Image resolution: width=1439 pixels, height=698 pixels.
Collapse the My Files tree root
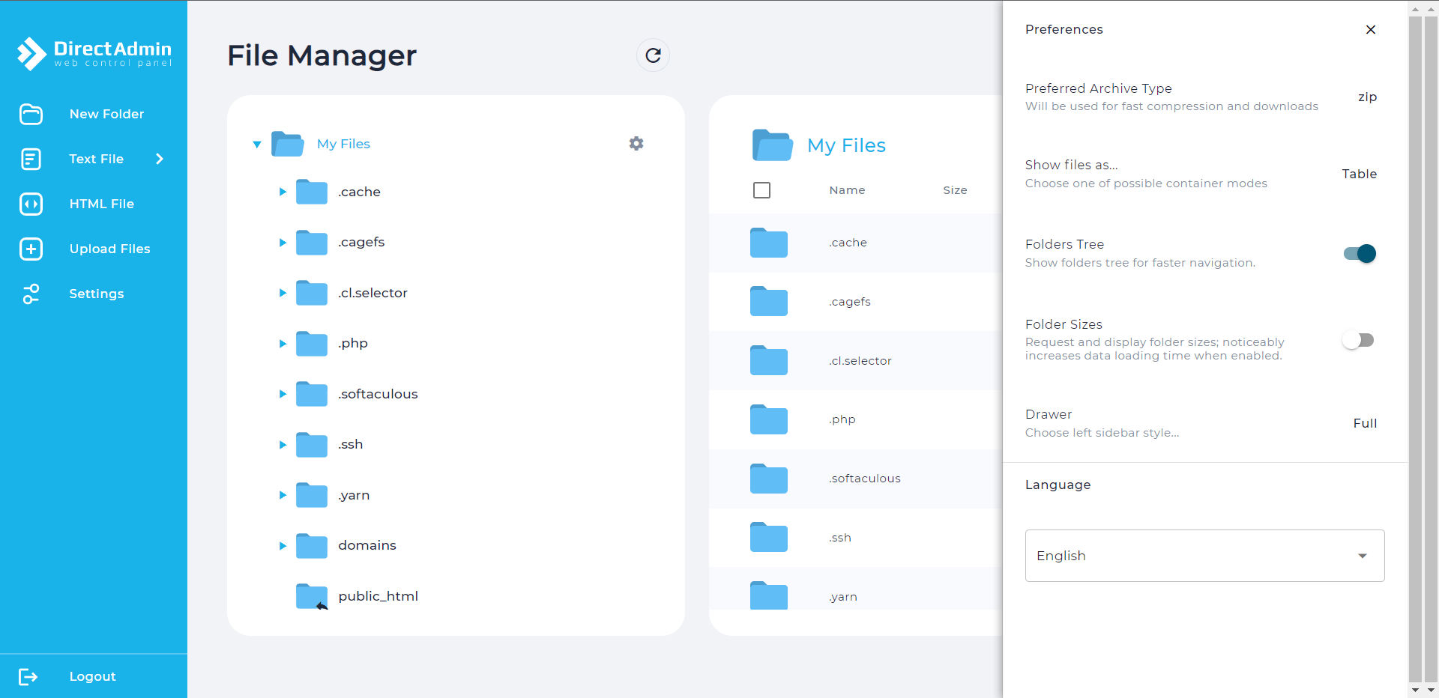(257, 145)
